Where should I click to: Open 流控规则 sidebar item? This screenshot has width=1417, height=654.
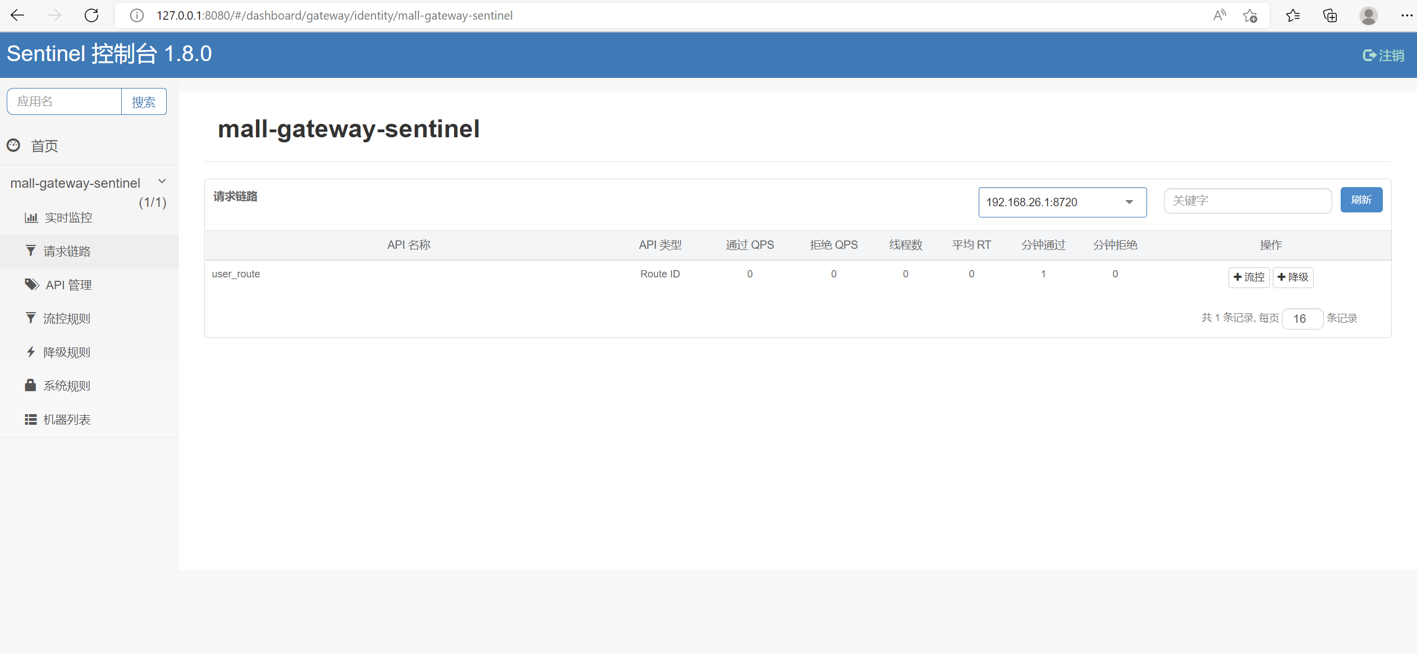coord(66,319)
